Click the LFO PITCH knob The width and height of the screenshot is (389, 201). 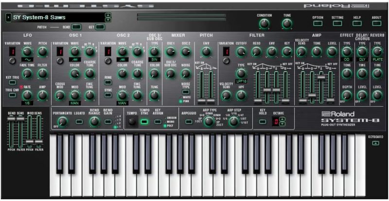click(x=43, y=52)
